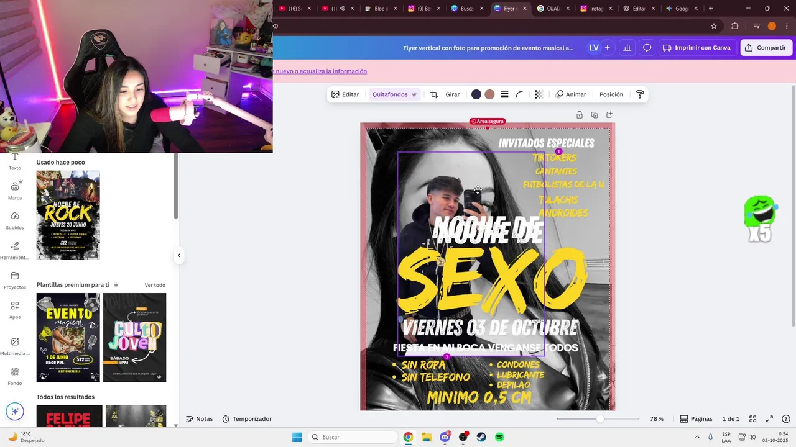Copy style with paint roller icon
The width and height of the screenshot is (796, 447).
(x=640, y=94)
